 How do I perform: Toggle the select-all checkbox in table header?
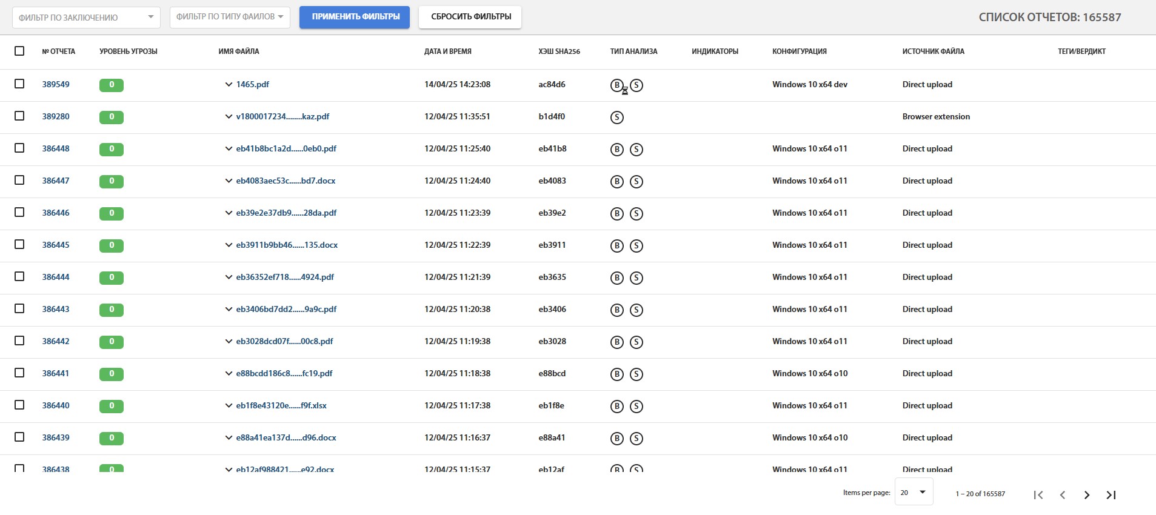click(19, 51)
